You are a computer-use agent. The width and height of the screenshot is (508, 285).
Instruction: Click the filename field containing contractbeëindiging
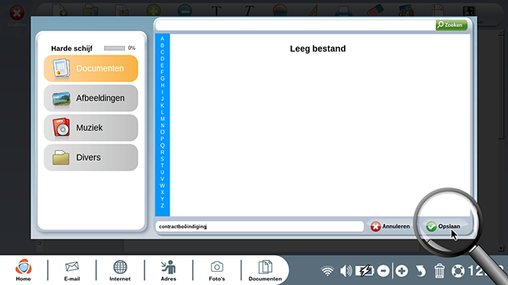(x=259, y=226)
